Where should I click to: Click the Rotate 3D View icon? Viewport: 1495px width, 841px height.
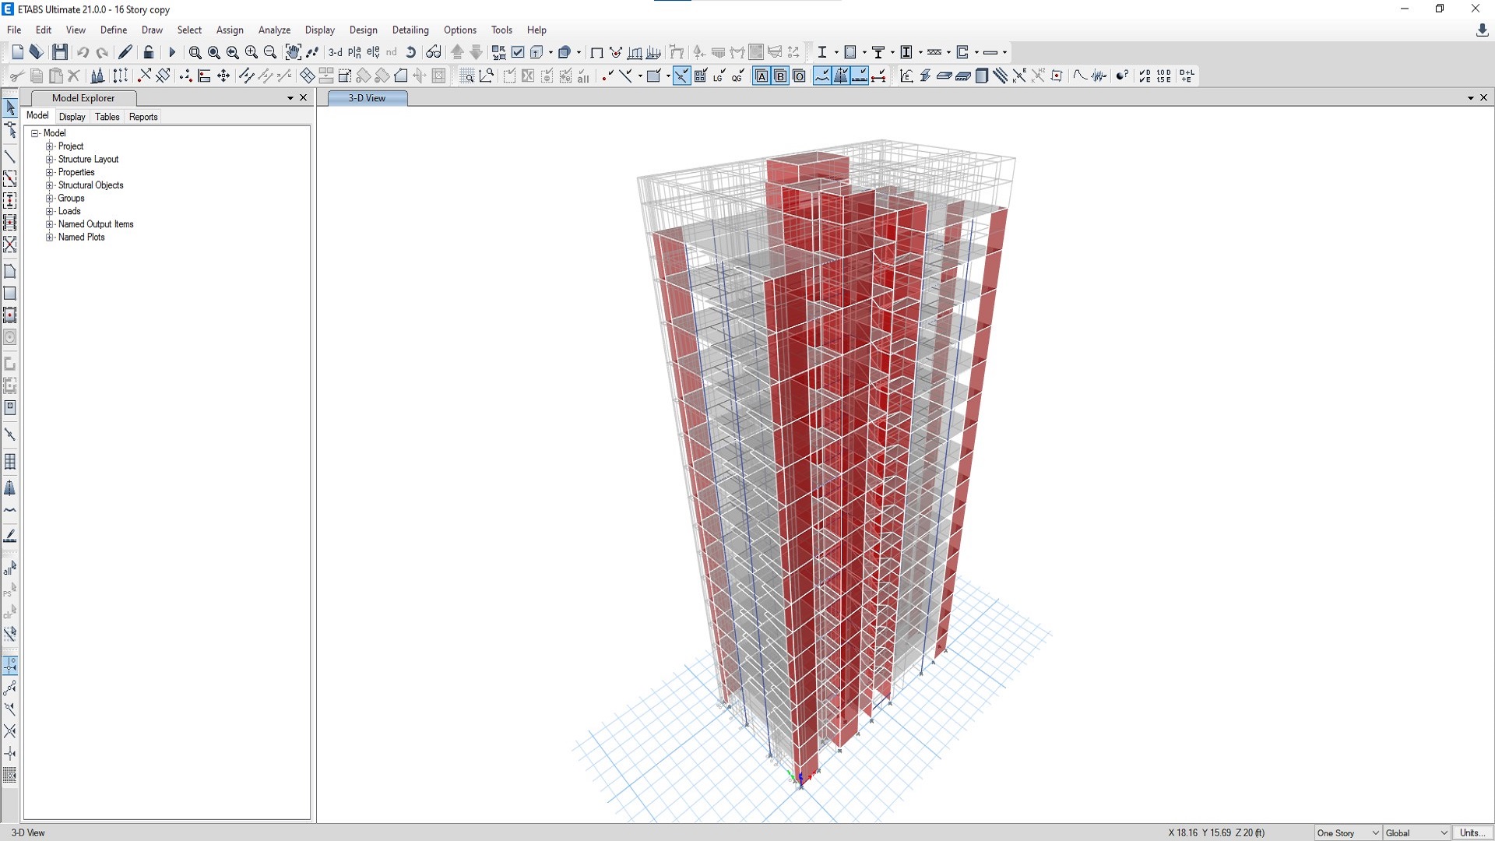point(411,52)
